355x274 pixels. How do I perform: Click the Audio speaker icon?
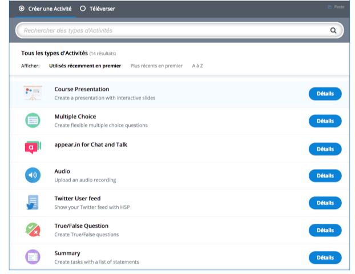(33, 175)
